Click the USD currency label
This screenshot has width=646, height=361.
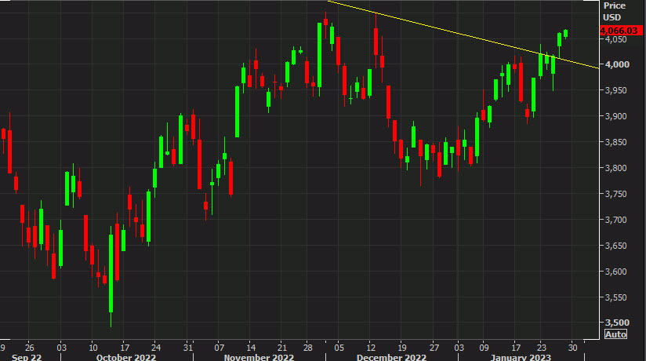(612, 17)
